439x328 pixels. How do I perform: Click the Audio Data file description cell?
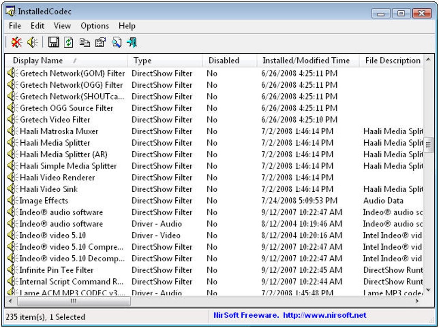383,200
